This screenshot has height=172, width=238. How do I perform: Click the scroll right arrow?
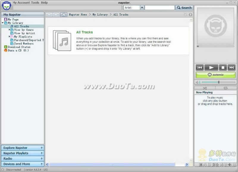pyautogui.click(x=187, y=164)
